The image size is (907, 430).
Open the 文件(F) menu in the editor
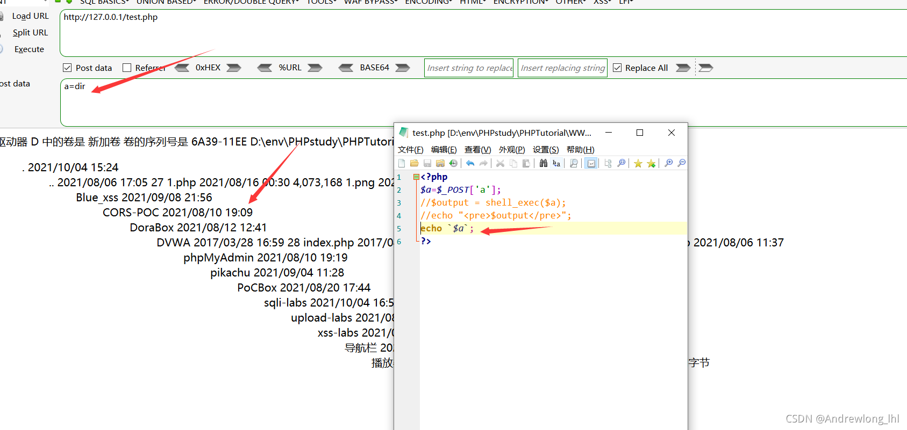click(411, 150)
